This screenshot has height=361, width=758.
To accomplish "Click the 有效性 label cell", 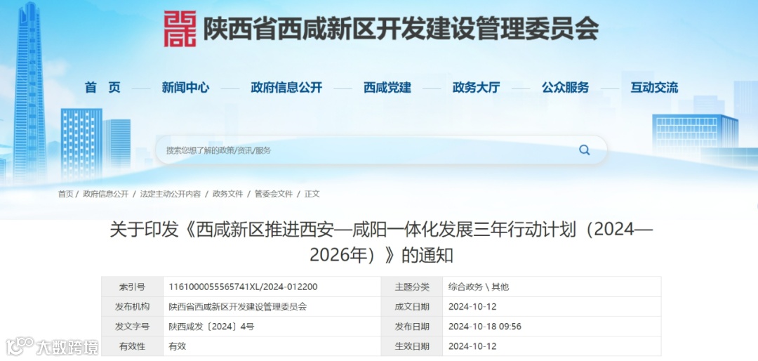I will 133,346.
